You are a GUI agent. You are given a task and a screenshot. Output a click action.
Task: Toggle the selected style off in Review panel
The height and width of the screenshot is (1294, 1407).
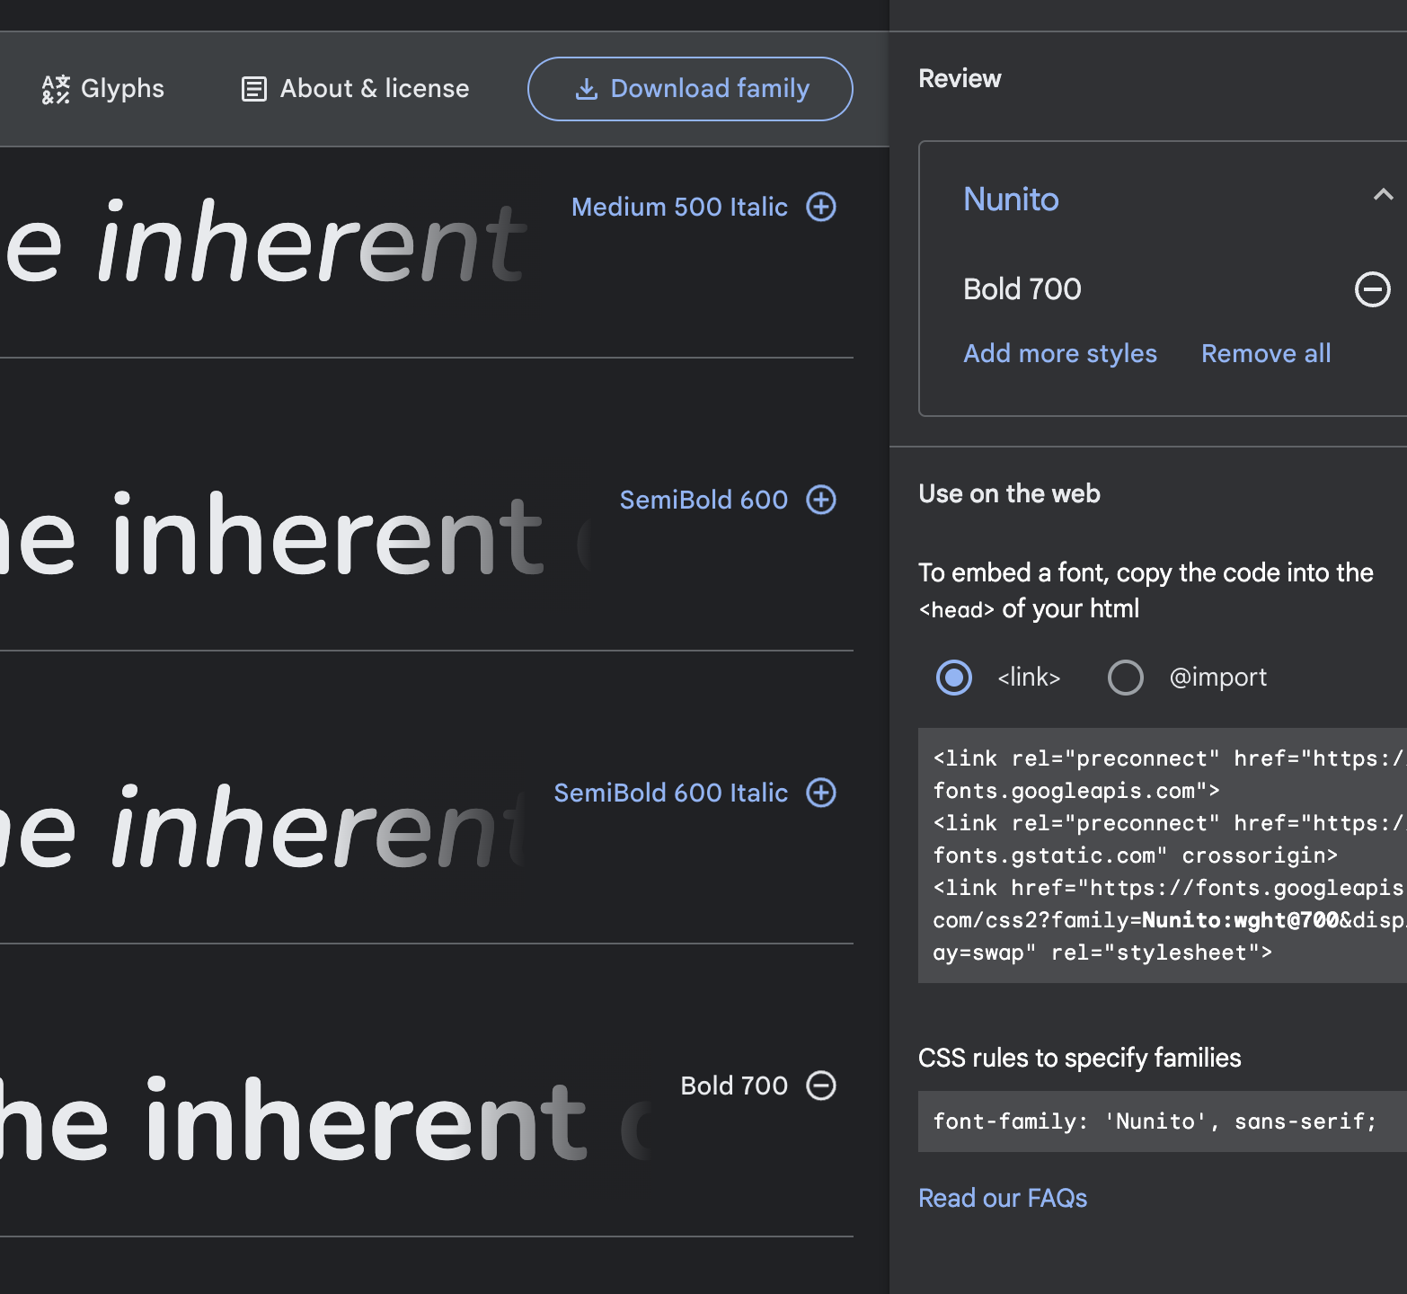[1372, 289]
